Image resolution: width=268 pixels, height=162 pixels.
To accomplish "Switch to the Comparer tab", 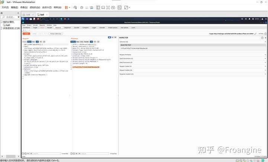I will (86, 28).
